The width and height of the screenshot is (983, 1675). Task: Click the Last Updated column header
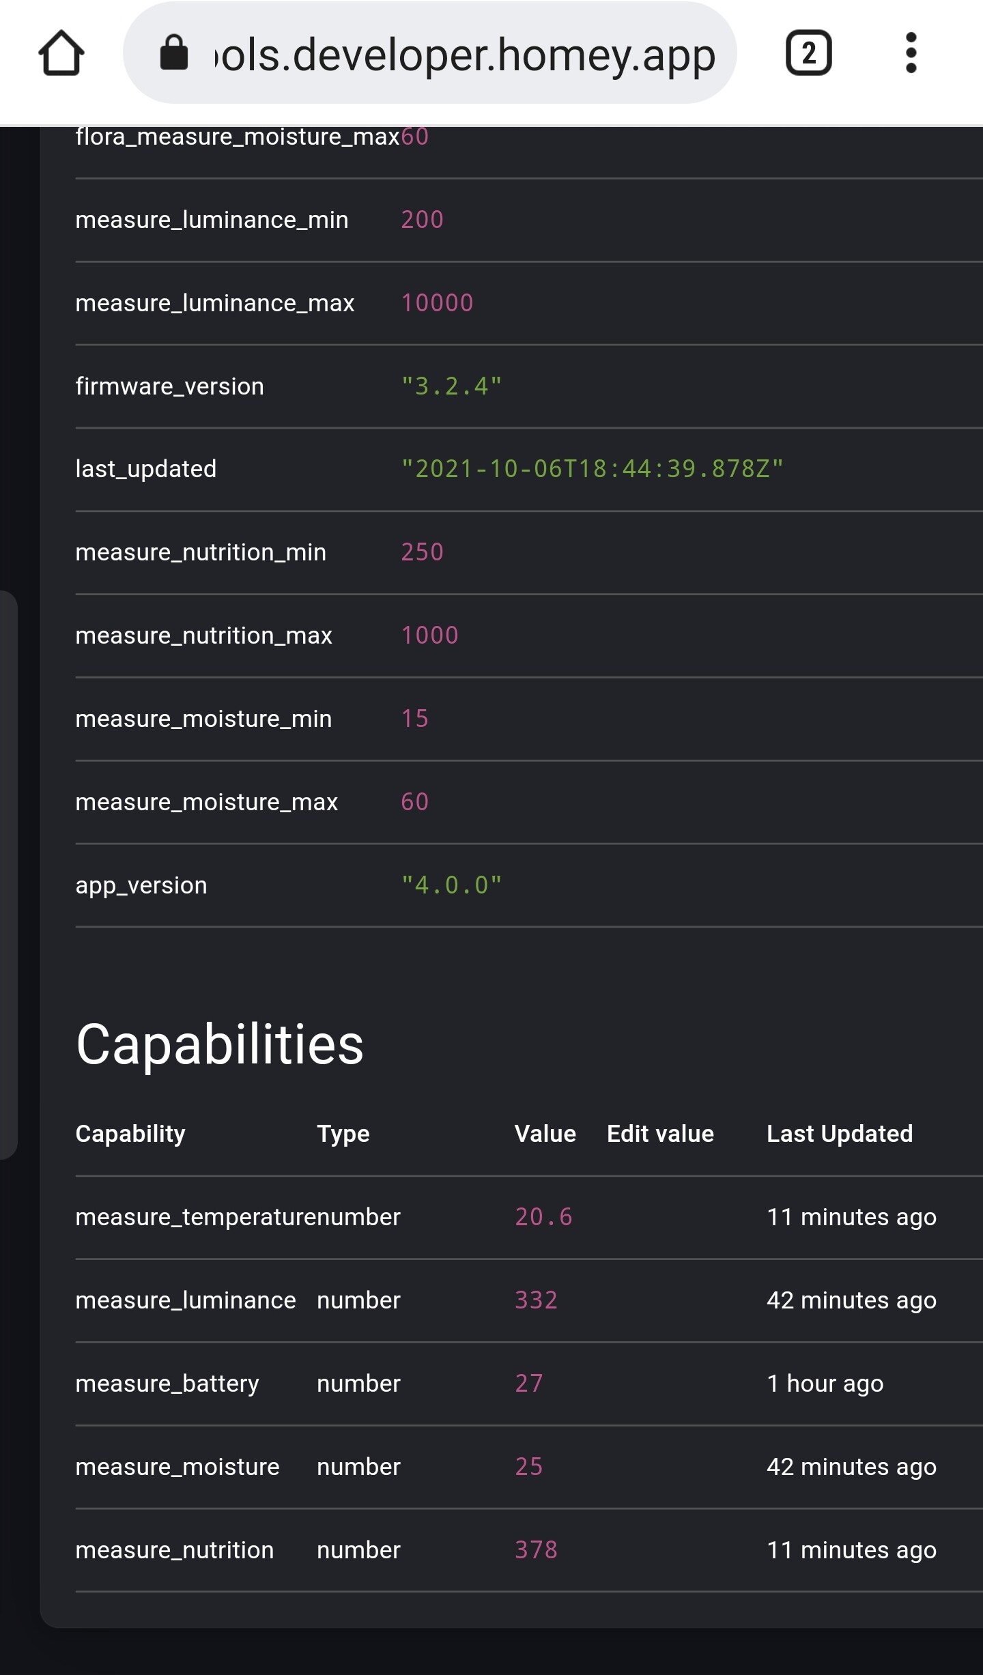click(x=839, y=1134)
